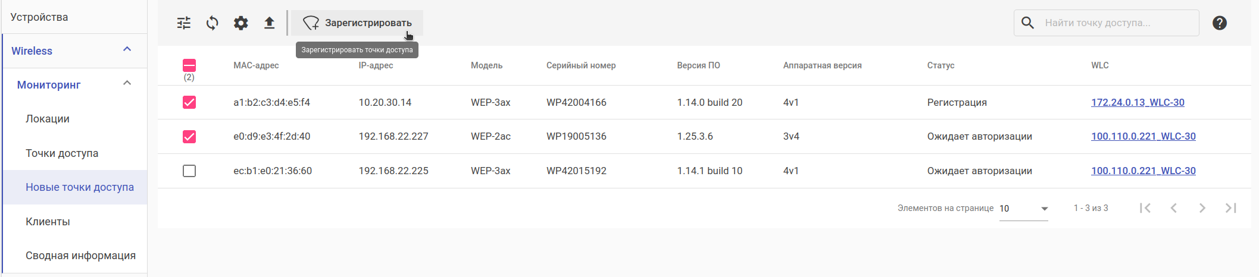Select the row with MAC ec:b1:e0:21:36:60
Image resolution: width=1259 pixels, height=277 pixels.
pos(189,171)
